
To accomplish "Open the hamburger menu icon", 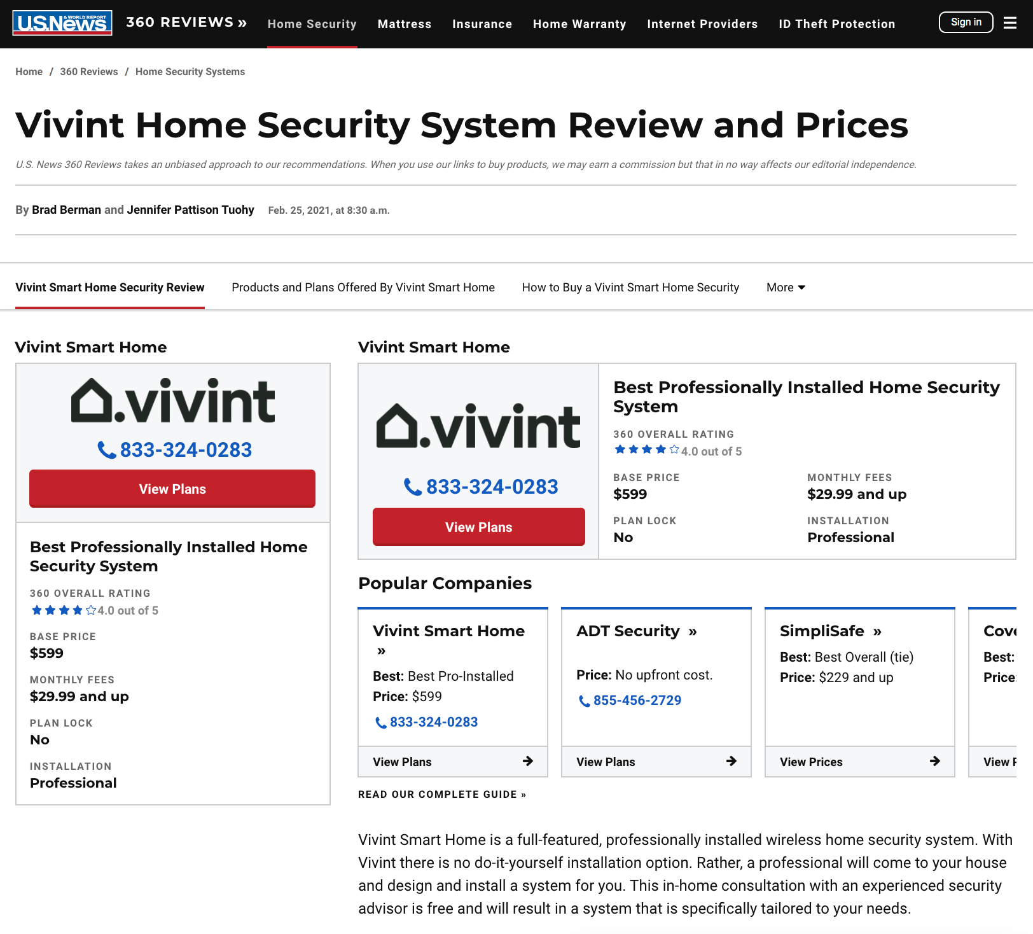I will coord(1010,23).
